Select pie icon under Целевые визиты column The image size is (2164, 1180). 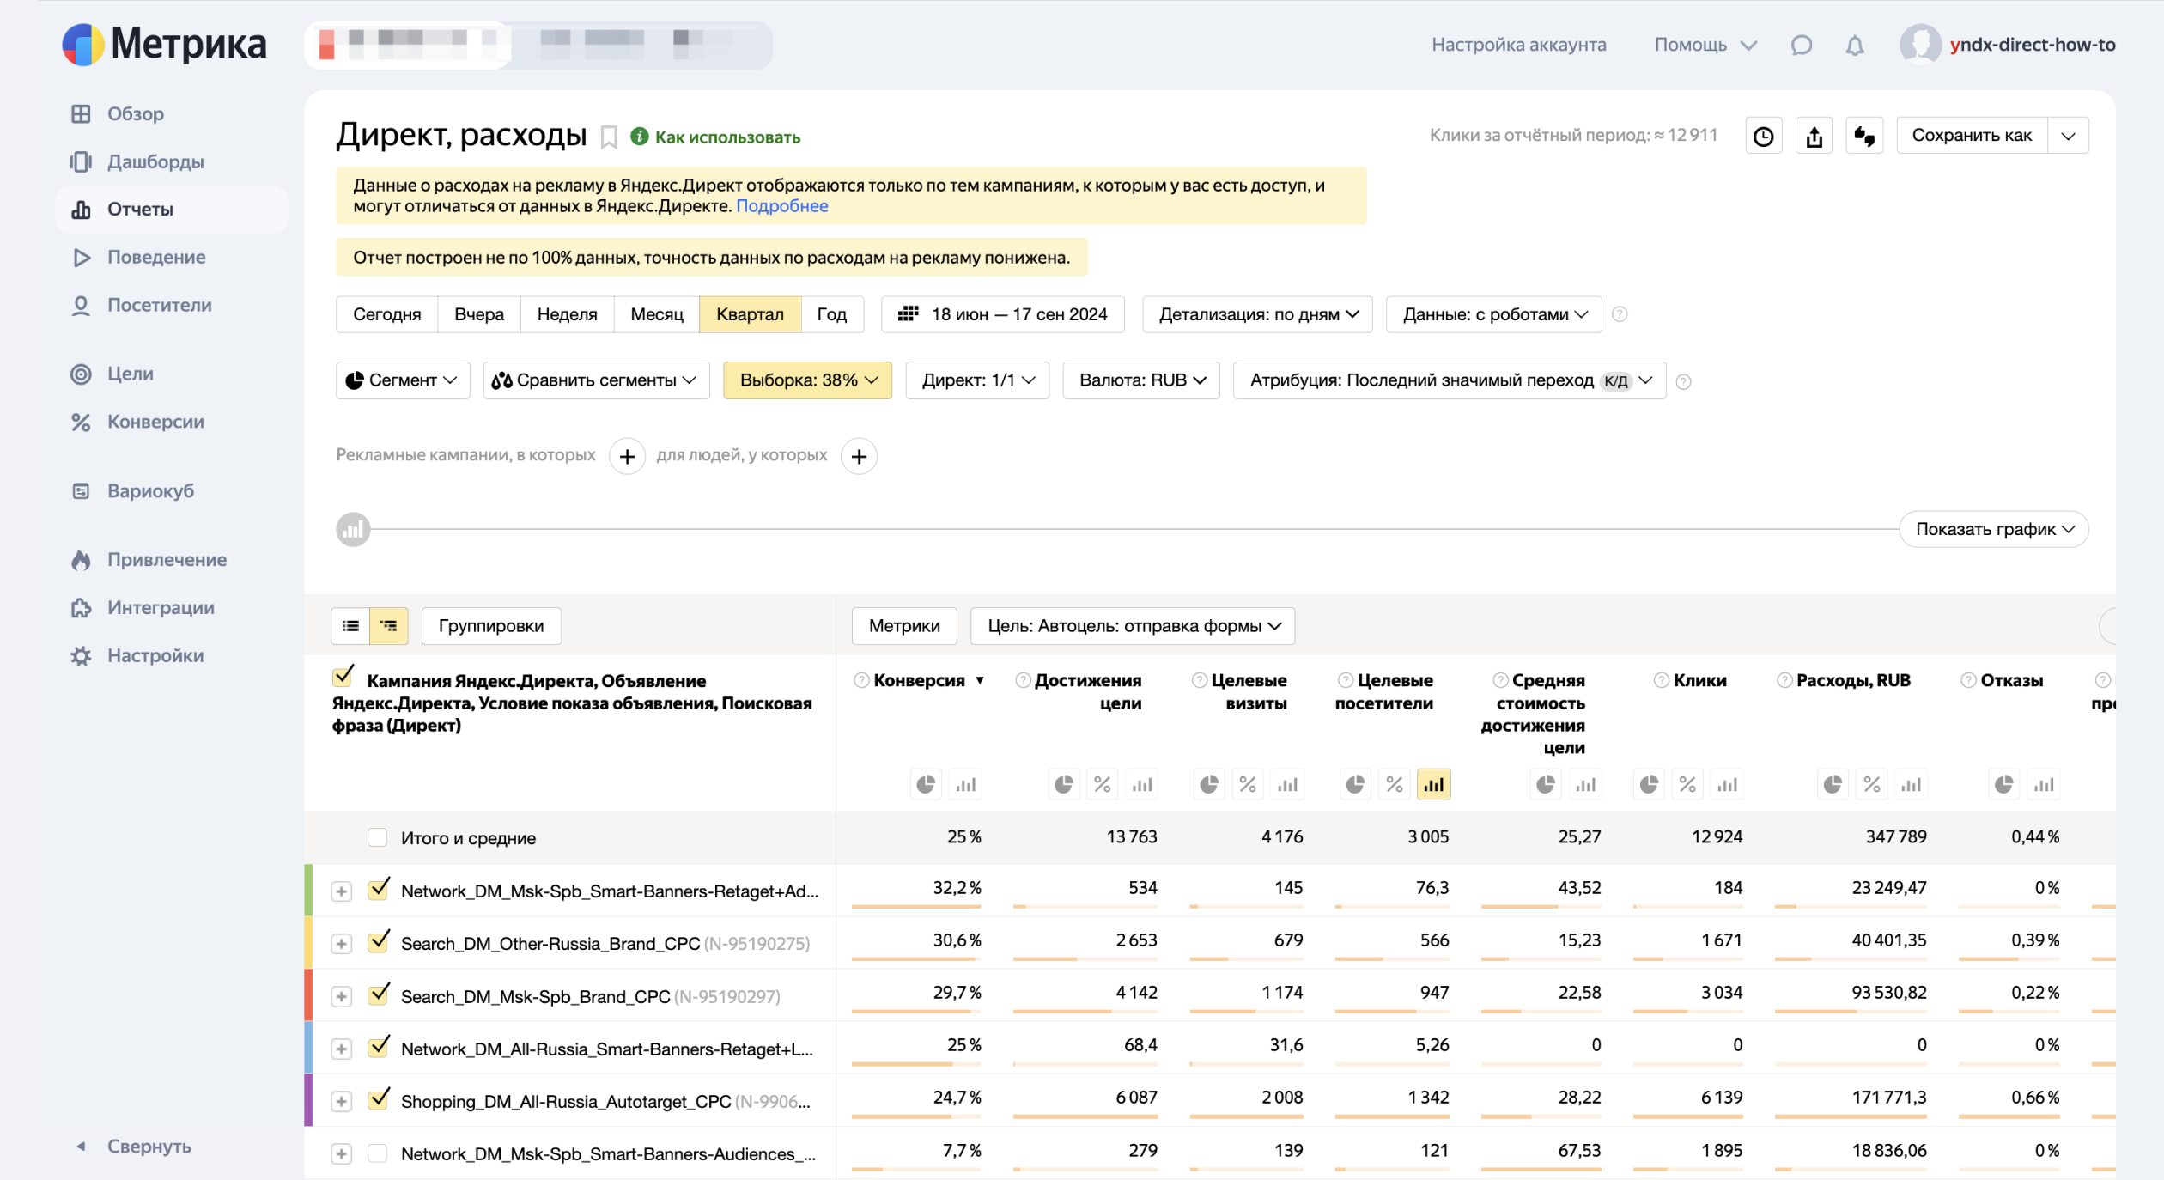coord(1209,784)
